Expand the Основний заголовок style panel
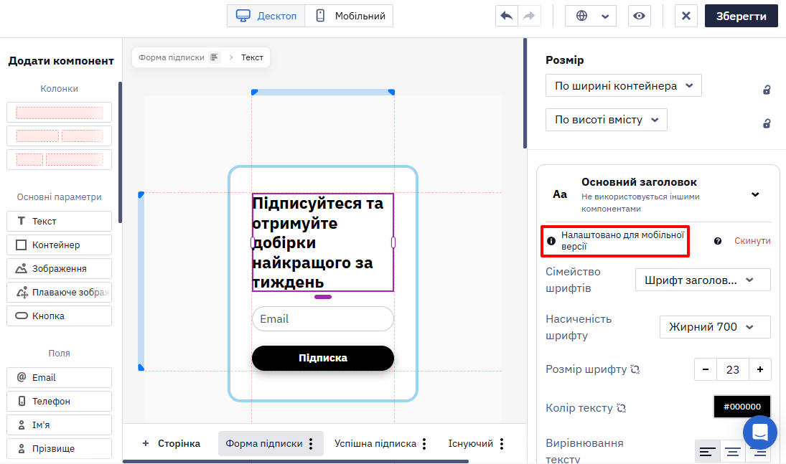Image resolution: width=786 pixels, height=464 pixels. [755, 194]
